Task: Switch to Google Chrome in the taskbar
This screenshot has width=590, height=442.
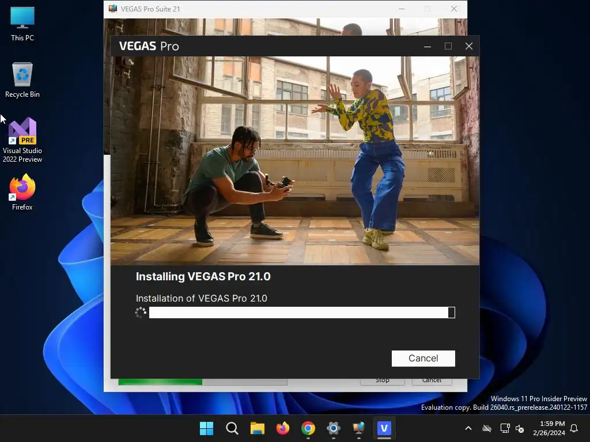Action: [308, 428]
